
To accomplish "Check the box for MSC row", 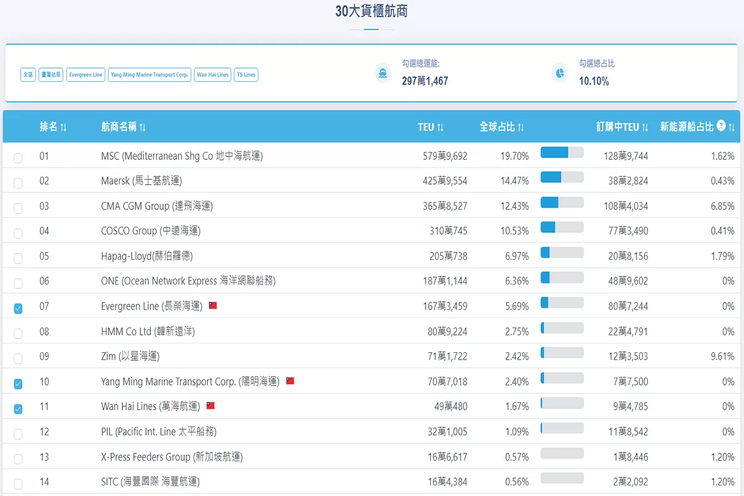I will [18, 158].
